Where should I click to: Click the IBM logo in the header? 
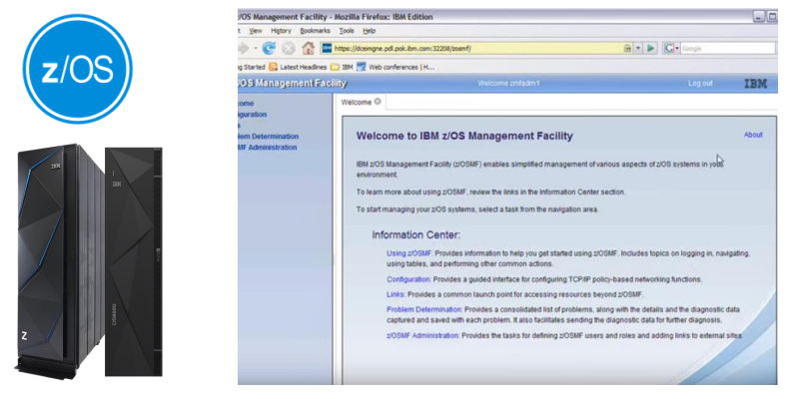click(x=756, y=84)
